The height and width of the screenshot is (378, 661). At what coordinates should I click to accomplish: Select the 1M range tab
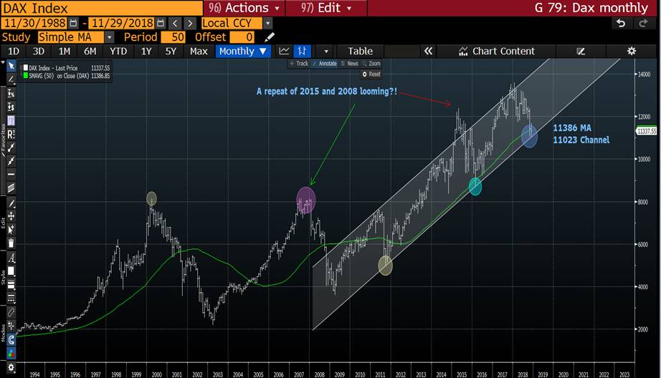pyautogui.click(x=64, y=51)
